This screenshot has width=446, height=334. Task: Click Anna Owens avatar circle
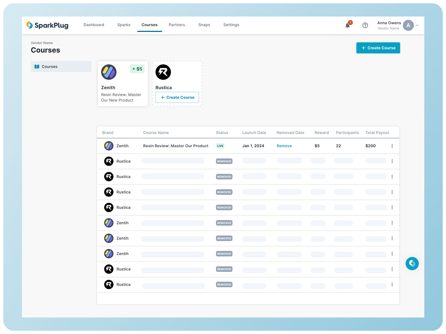(408, 25)
